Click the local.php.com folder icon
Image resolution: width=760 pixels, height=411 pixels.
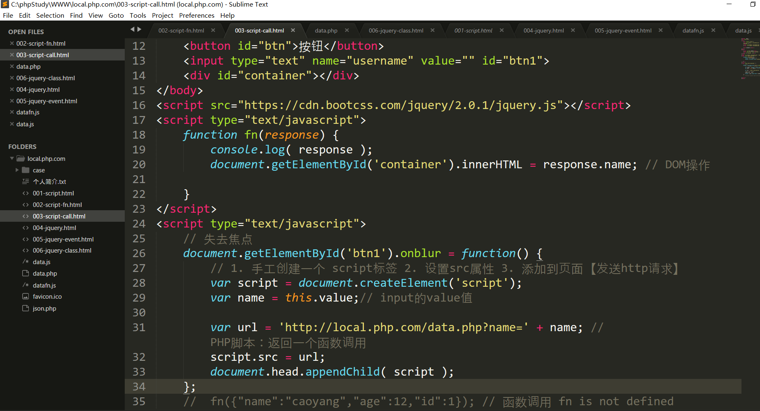[x=21, y=158]
